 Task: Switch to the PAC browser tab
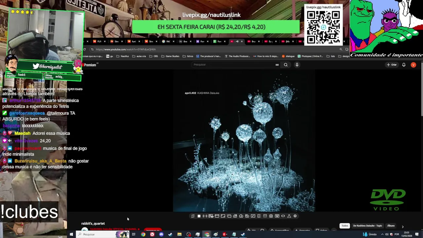[167, 41]
